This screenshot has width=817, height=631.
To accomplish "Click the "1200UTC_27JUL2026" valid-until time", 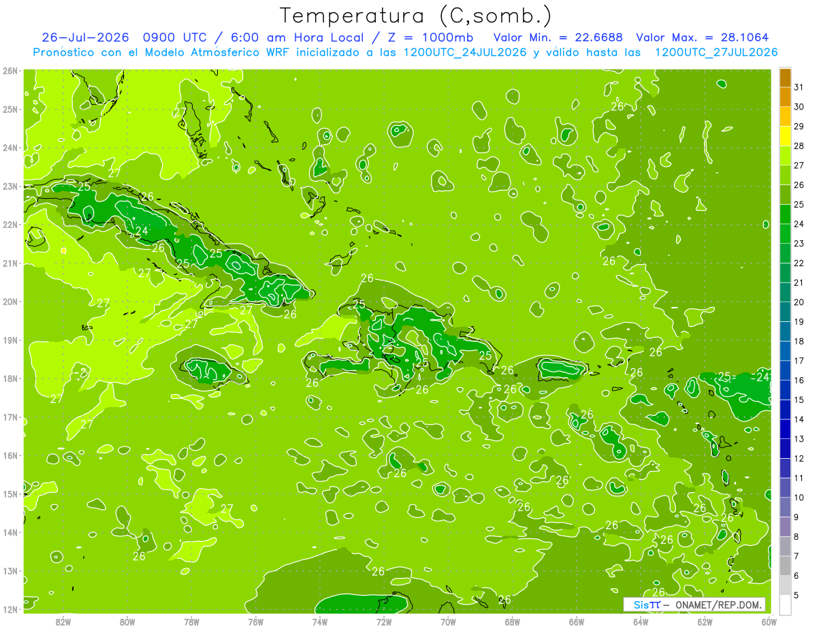I will [716, 52].
